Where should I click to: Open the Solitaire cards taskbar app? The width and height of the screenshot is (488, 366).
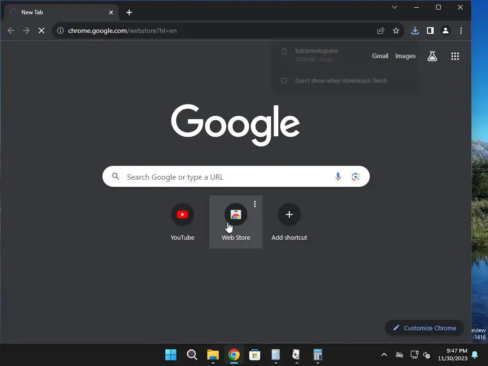296,355
